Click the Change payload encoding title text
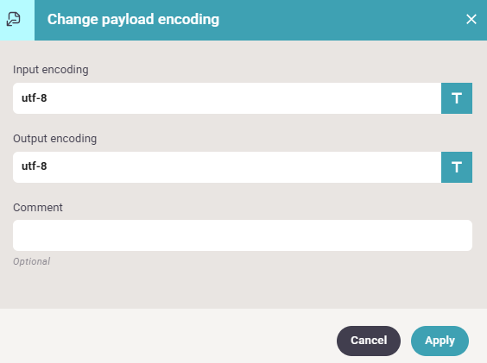 (x=133, y=19)
